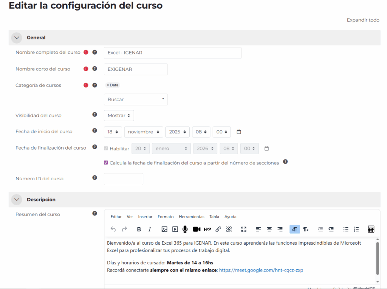This screenshot has width=387, height=289.
Task: Open the Herramientas menu in editor
Action: (191, 217)
